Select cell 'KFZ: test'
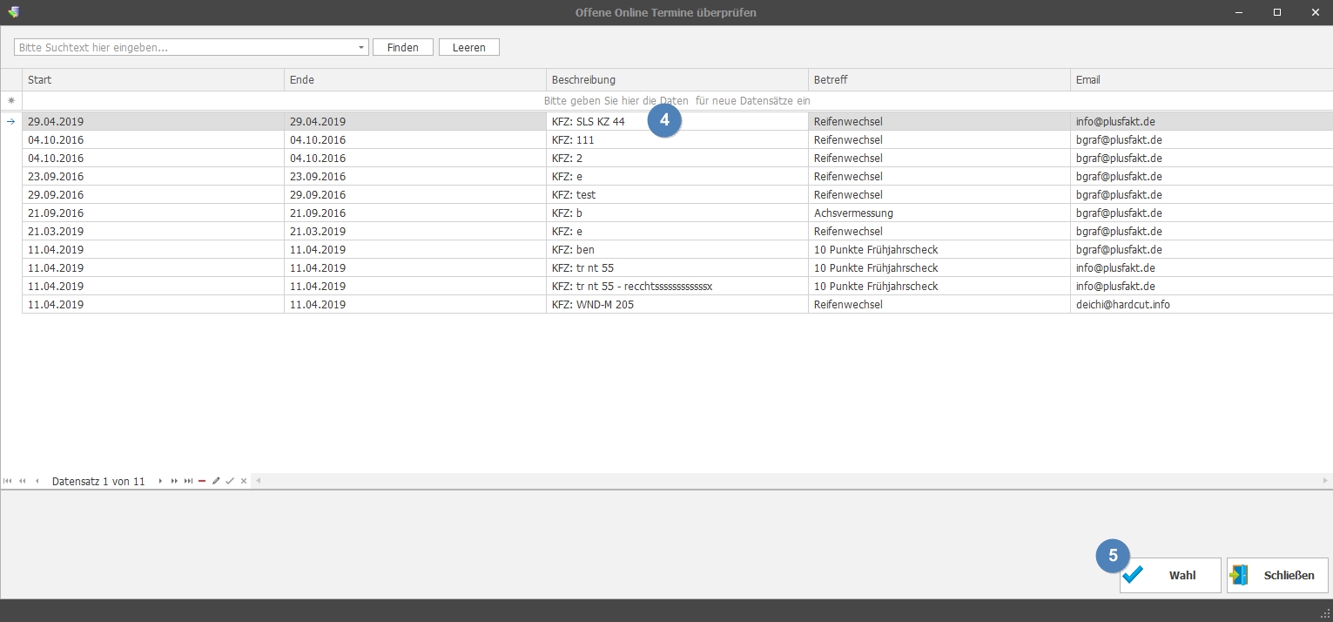Viewport: 1333px width, 622px height. (x=677, y=195)
